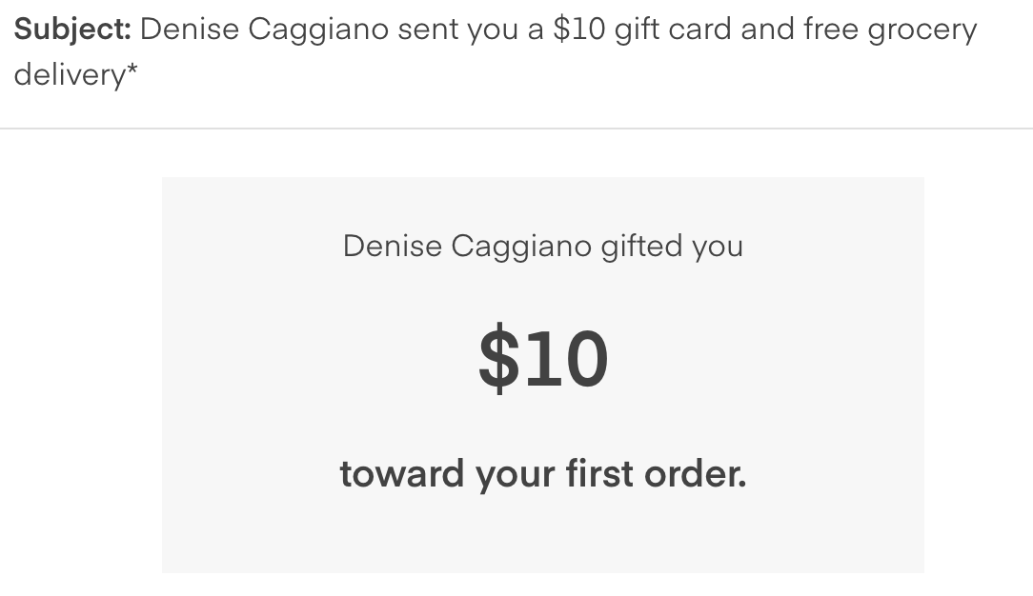Click the "$10" amount in the subject line
Viewport: 1033px width, 596px height.
tap(579, 30)
